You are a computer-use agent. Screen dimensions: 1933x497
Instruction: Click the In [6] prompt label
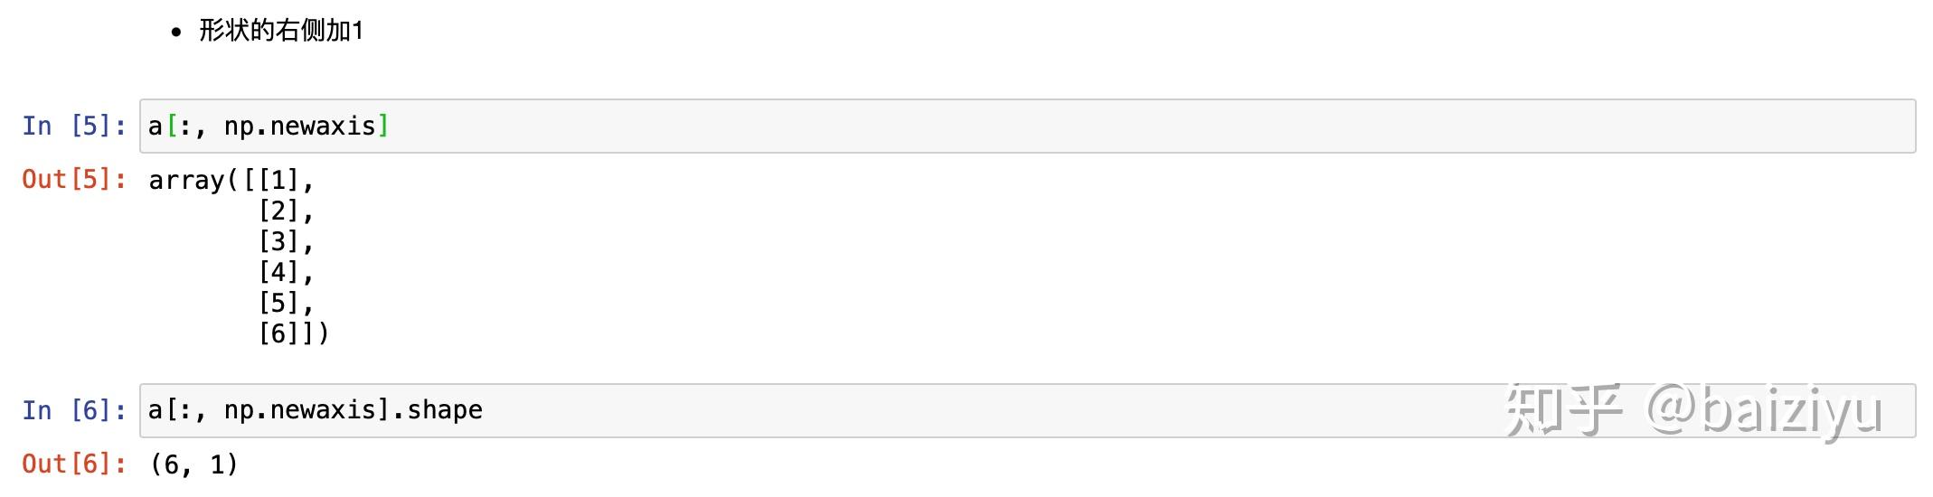tap(74, 410)
